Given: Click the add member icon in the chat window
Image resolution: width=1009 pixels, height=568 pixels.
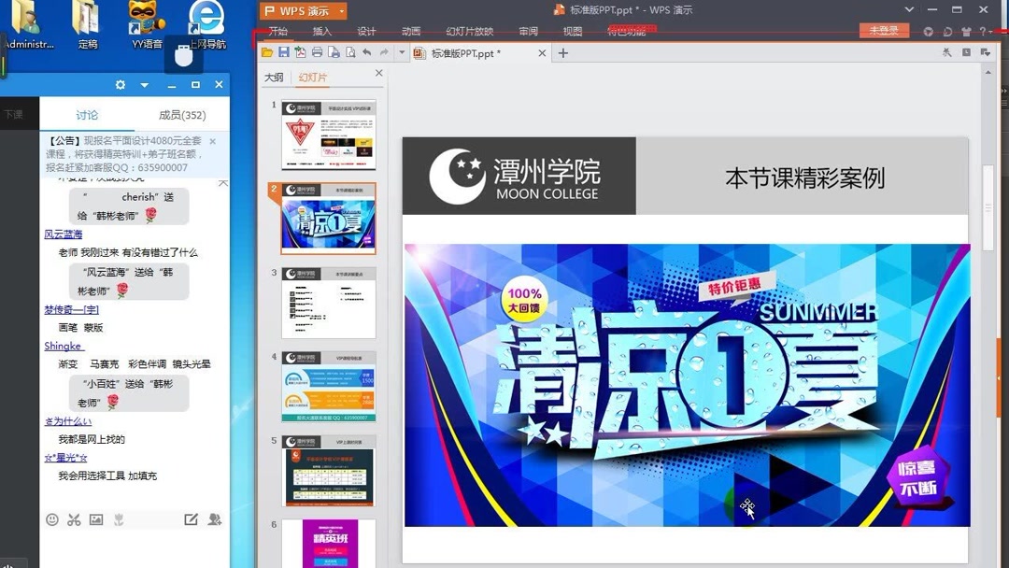Looking at the screenshot, I should pos(215,519).
